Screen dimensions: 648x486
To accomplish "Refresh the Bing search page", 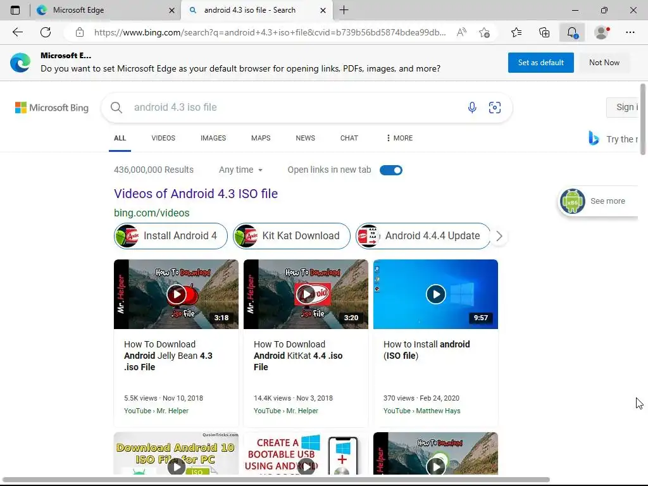I will 46,32.
